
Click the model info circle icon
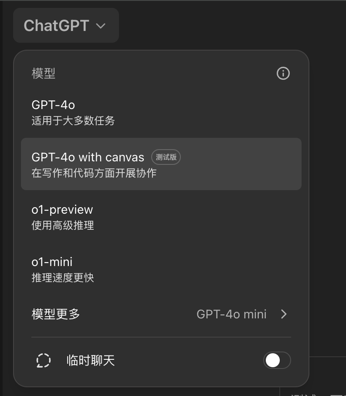click(283, 73)
